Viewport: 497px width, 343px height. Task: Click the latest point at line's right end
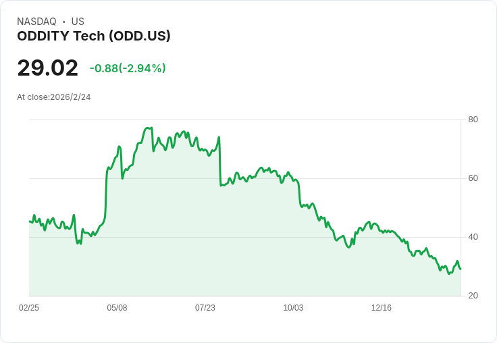tap(461, 269)
